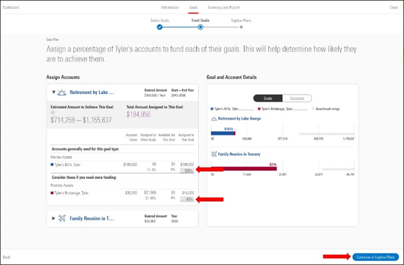Click $181k label above Retirement bar
Viewport: 404px width, 265px height.
(228, 129)
